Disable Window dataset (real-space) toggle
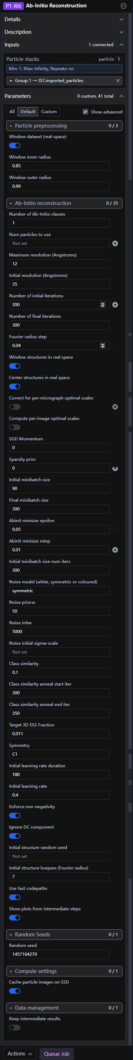This screenshot has width=133, height=1060. (15, 145)
